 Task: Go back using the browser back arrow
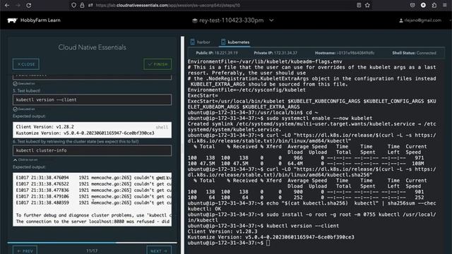click(x=7, y=5)
